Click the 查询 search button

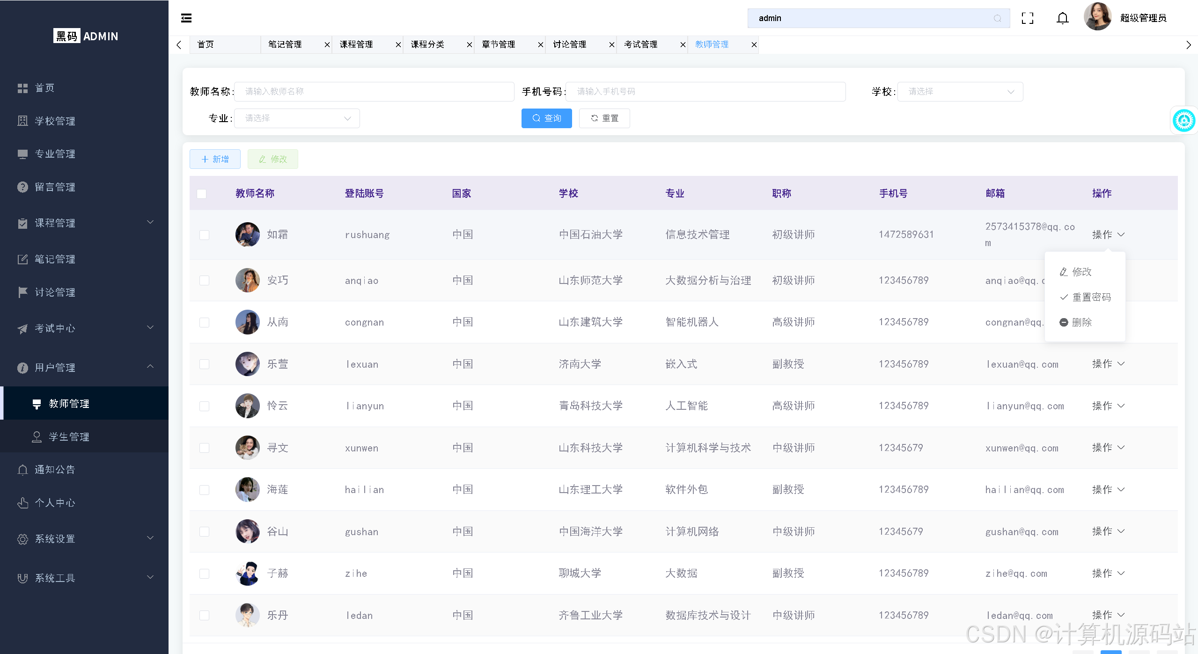pos(546,118)
